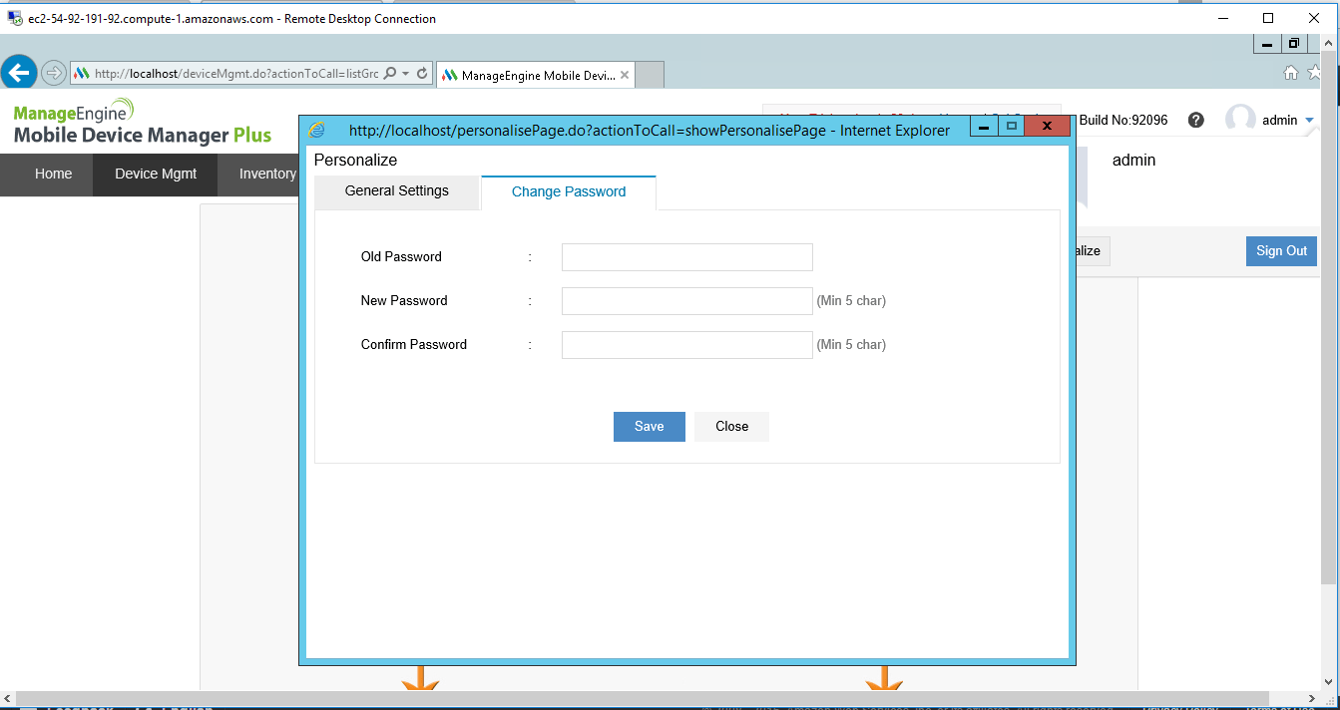
Task: Click the refresh icon in the address bar
Action: [x=424, y=73]
